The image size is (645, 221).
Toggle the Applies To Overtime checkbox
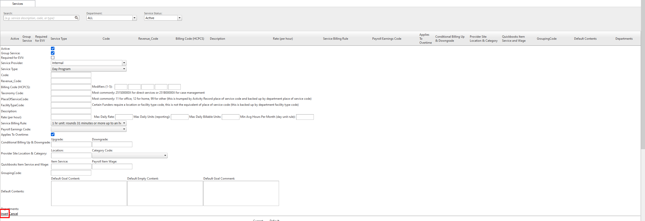pyautogui.click(x=53, y=134)
